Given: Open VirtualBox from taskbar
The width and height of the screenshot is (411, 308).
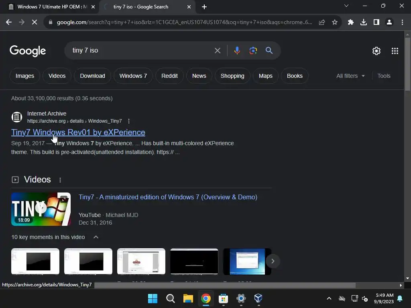Looking at the screenshot, I should point(258,298).
